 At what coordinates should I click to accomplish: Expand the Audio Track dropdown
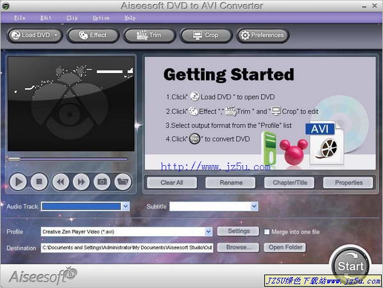(126, 206)
